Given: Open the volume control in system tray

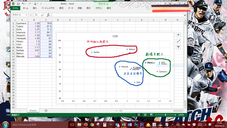Looking at the screenshot, I should (178, 125).
